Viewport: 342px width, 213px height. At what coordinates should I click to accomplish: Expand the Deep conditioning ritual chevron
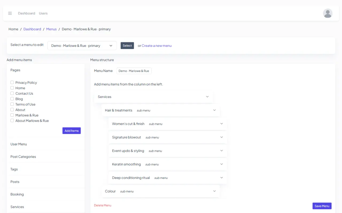coord(221,178)
